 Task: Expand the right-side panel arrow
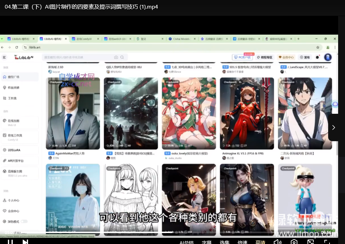[x=333, y=127]
